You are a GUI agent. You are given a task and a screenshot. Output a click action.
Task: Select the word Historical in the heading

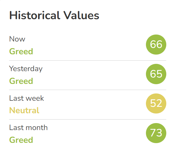point(35,15)
